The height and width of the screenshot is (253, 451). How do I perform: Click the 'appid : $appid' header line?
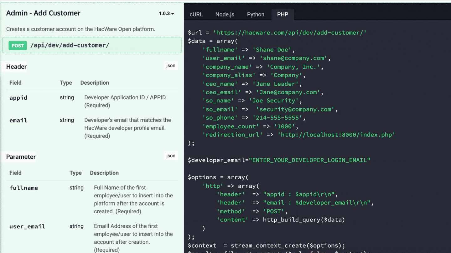[x=277, y=194]
